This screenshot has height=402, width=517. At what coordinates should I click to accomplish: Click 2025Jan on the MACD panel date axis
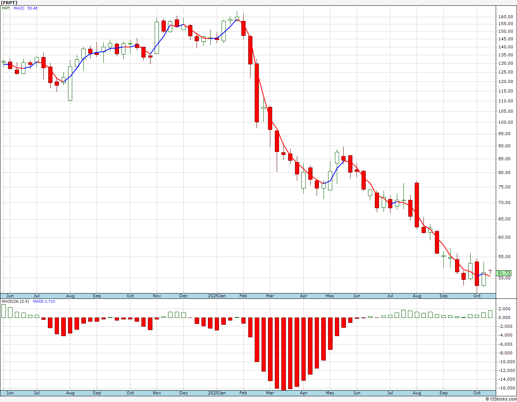pos(217,393)
